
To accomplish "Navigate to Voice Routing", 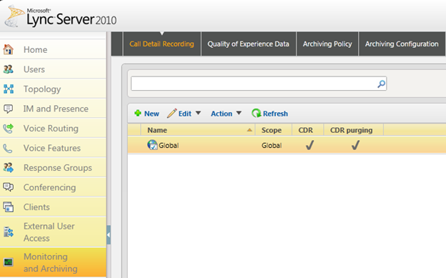I will coord(53,129).
